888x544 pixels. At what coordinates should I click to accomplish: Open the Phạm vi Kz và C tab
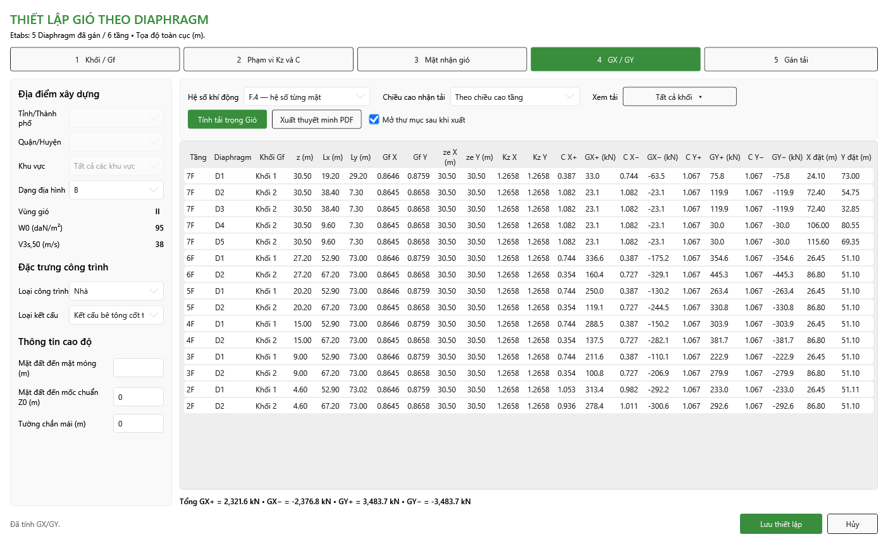click(x=268, y=59)
